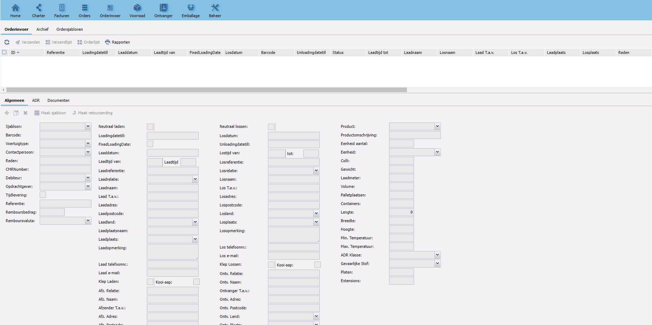Click into the Remboursbedrag input field

52,212
